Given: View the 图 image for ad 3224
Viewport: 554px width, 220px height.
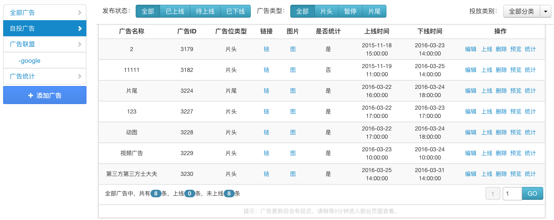Looking at the screenshot, I should tap(293, 91).
